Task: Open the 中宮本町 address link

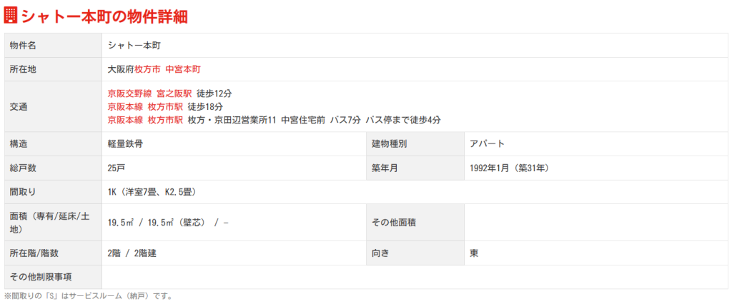Action: click(183, 69)
